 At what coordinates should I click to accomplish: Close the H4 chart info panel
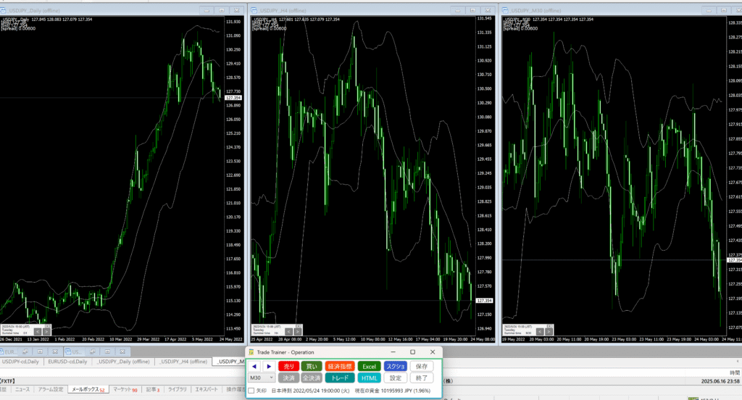[x=299, y=326]
